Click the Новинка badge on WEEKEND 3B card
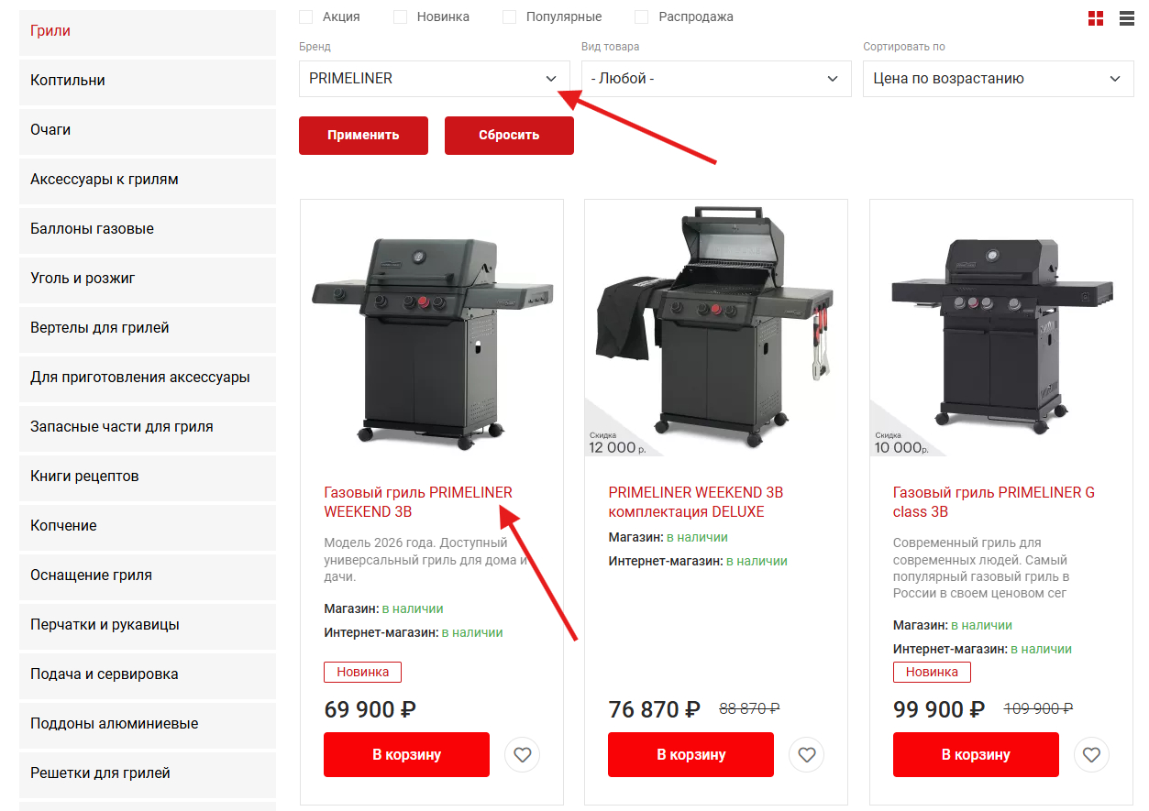Image resolution: width=1149 pixels, height=811 pixels. 362,673
